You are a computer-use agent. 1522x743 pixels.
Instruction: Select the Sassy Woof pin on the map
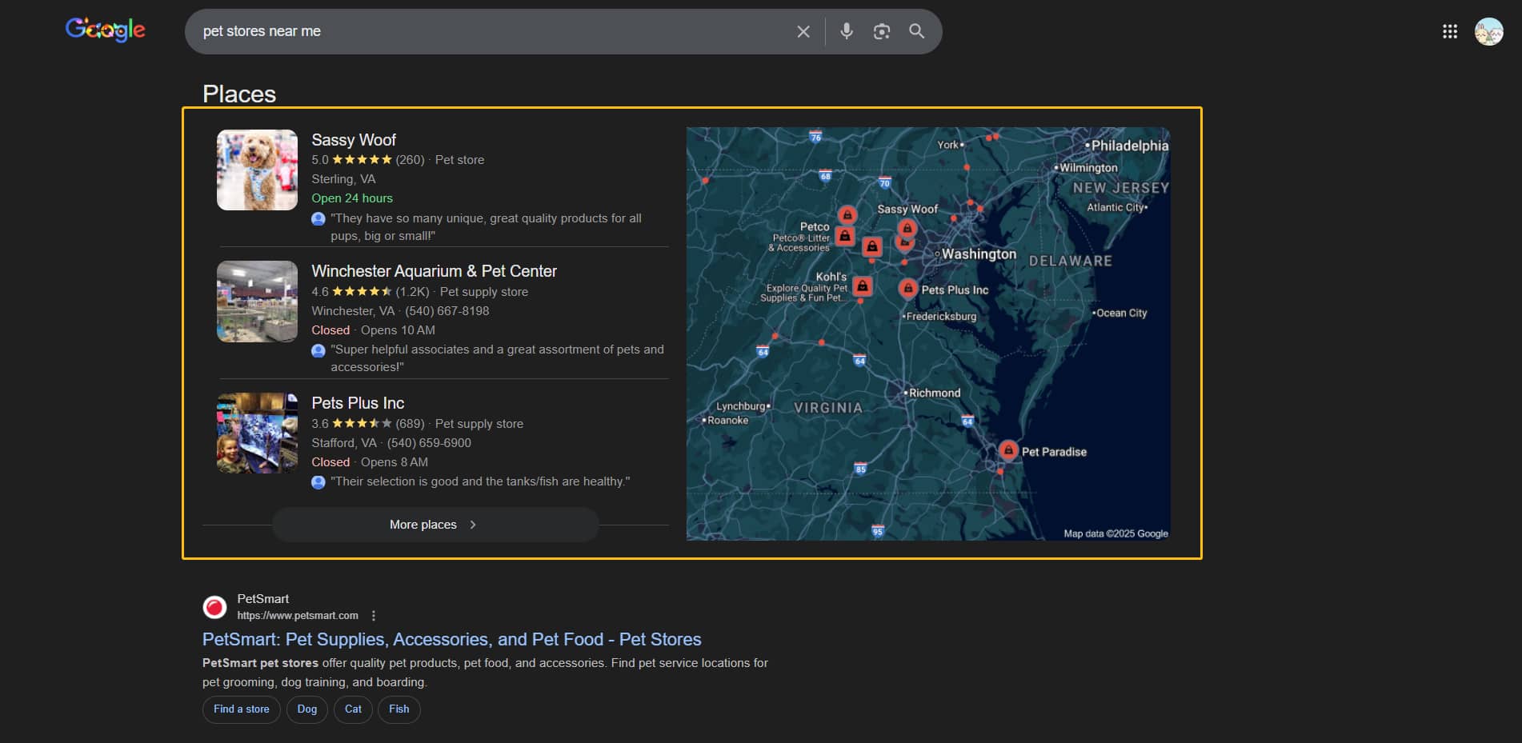click(907, 228)
